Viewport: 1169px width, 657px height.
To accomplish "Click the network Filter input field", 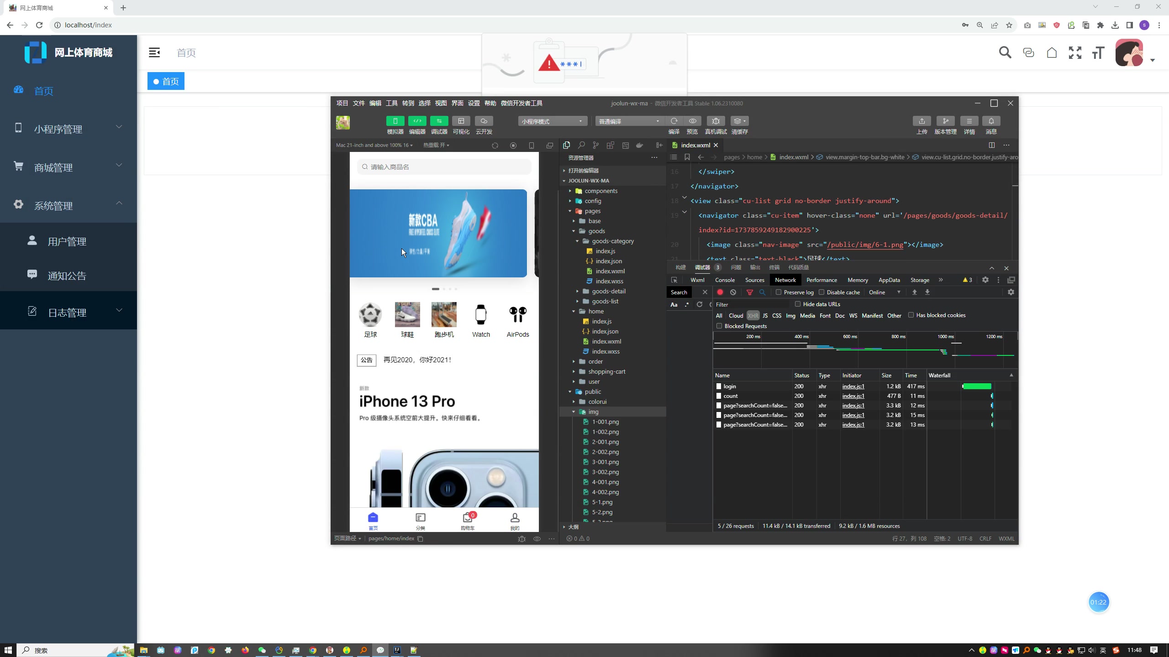I will pyautogui.click(x=751, y=304).
